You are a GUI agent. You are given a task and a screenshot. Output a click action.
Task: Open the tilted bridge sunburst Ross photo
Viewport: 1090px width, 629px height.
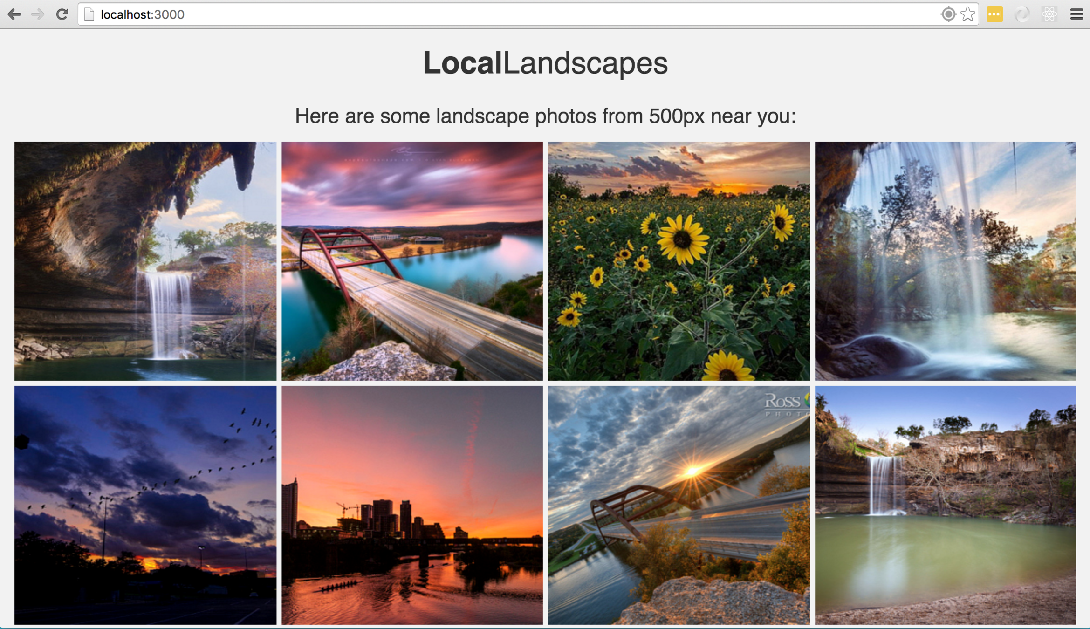point(679,505)
